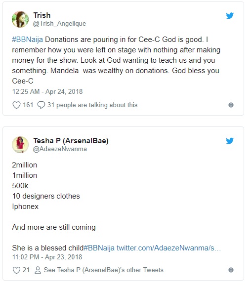Open the #BBNaija hashtag in Trish's tweet
This screenshot has height=287, width=251.
click(28, 40)
